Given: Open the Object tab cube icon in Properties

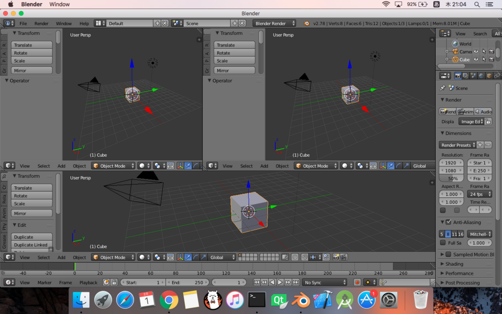Looking at the screenshot, I should pos(489,76).
